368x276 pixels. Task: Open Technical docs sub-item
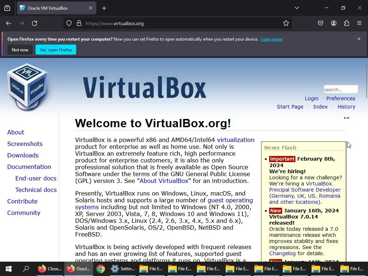(36, 190)
